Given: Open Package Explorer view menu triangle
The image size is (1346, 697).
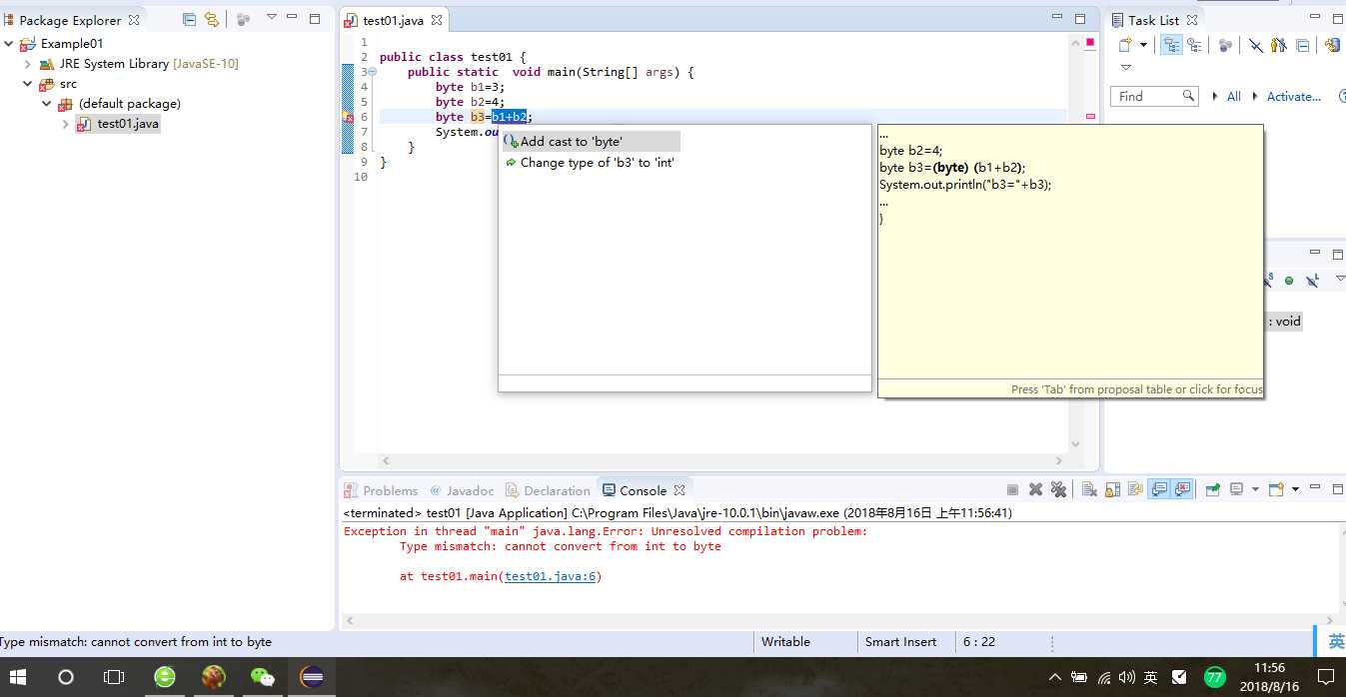Looking at the screenshot, I should [x=271, y=17].
